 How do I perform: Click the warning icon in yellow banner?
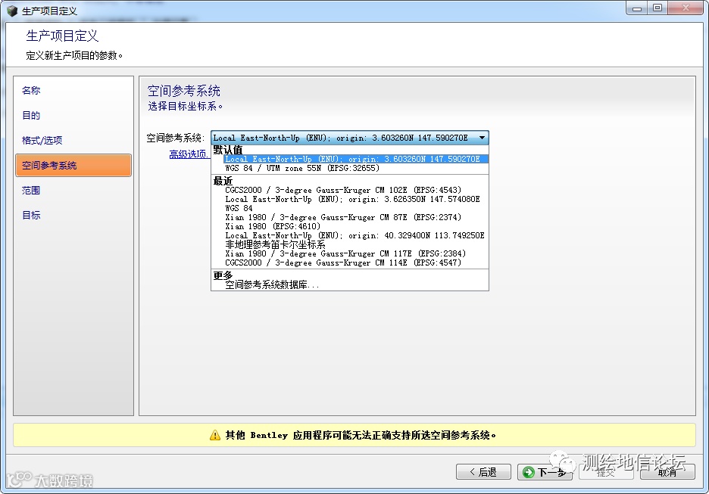click(215, 435)
